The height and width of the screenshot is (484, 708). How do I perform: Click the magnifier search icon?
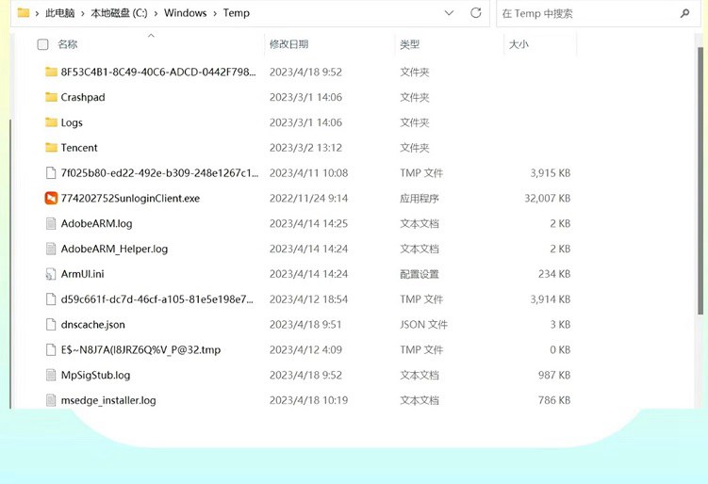point(683,14)
